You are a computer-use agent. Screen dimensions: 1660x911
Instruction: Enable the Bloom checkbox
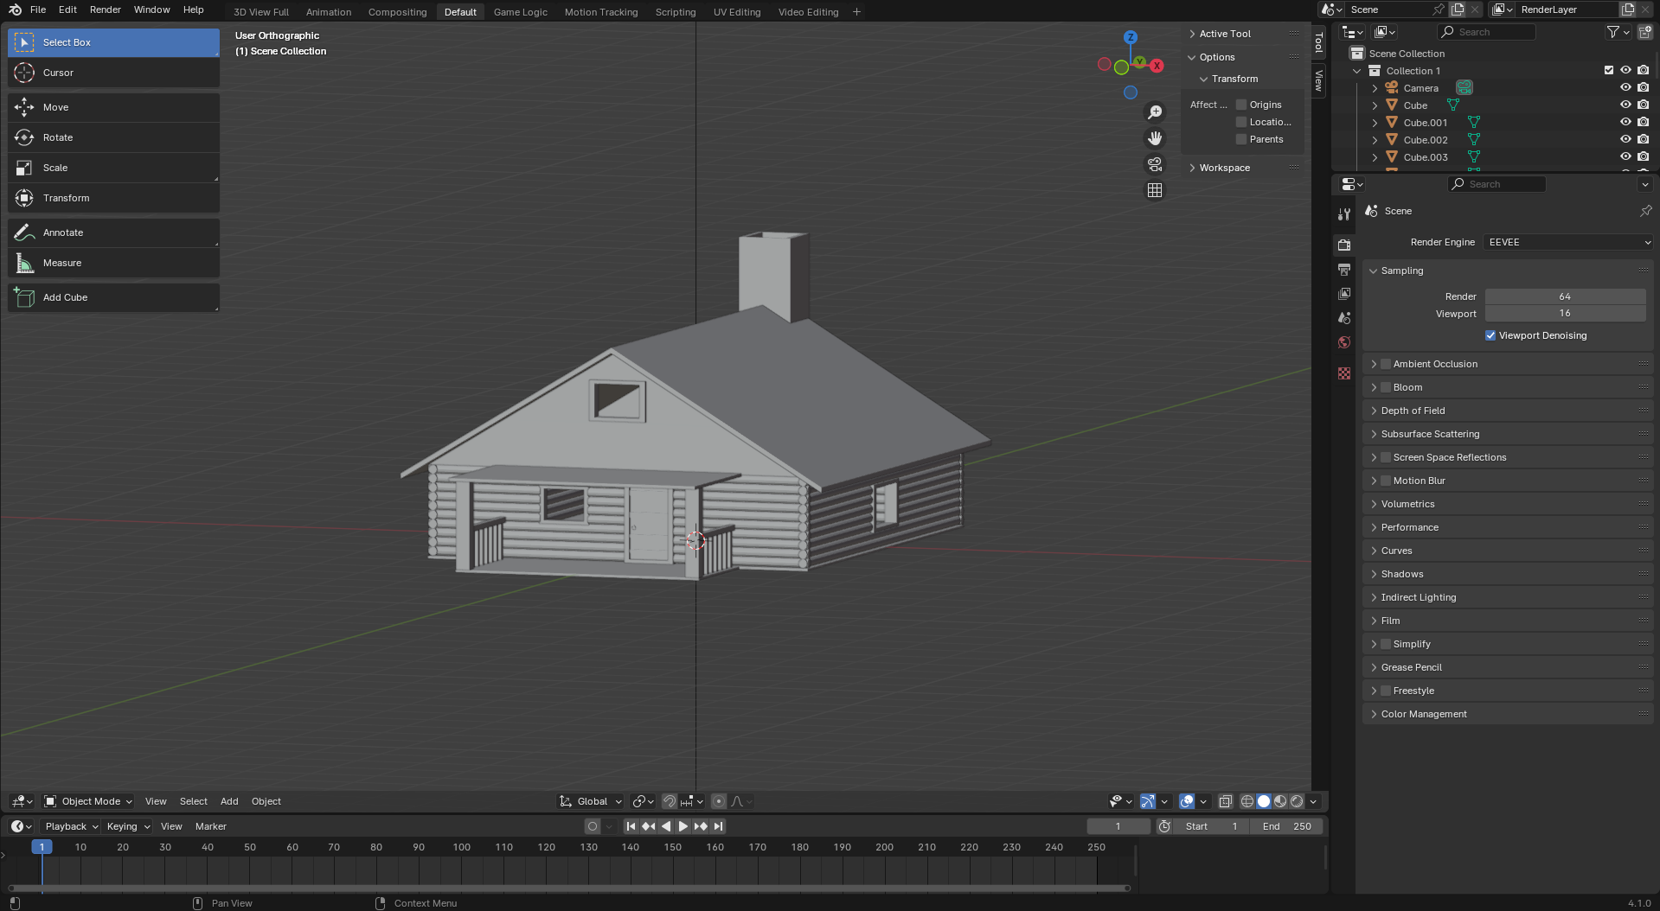tap(1386, 387)
